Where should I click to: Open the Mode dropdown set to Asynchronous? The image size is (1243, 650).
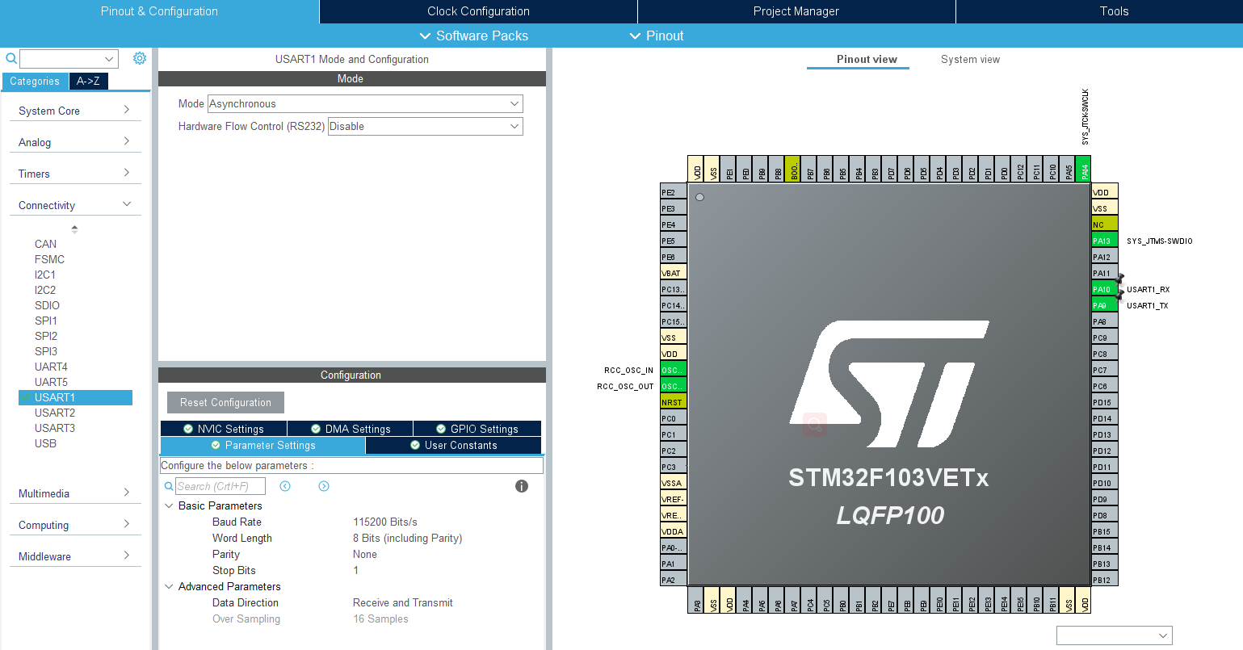pyautogui.click(x=365, y=103)
